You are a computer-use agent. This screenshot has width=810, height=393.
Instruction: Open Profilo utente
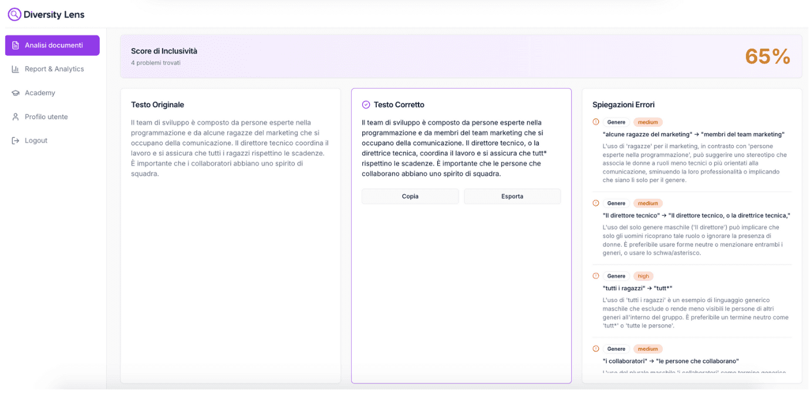click(x=52, y=117)
